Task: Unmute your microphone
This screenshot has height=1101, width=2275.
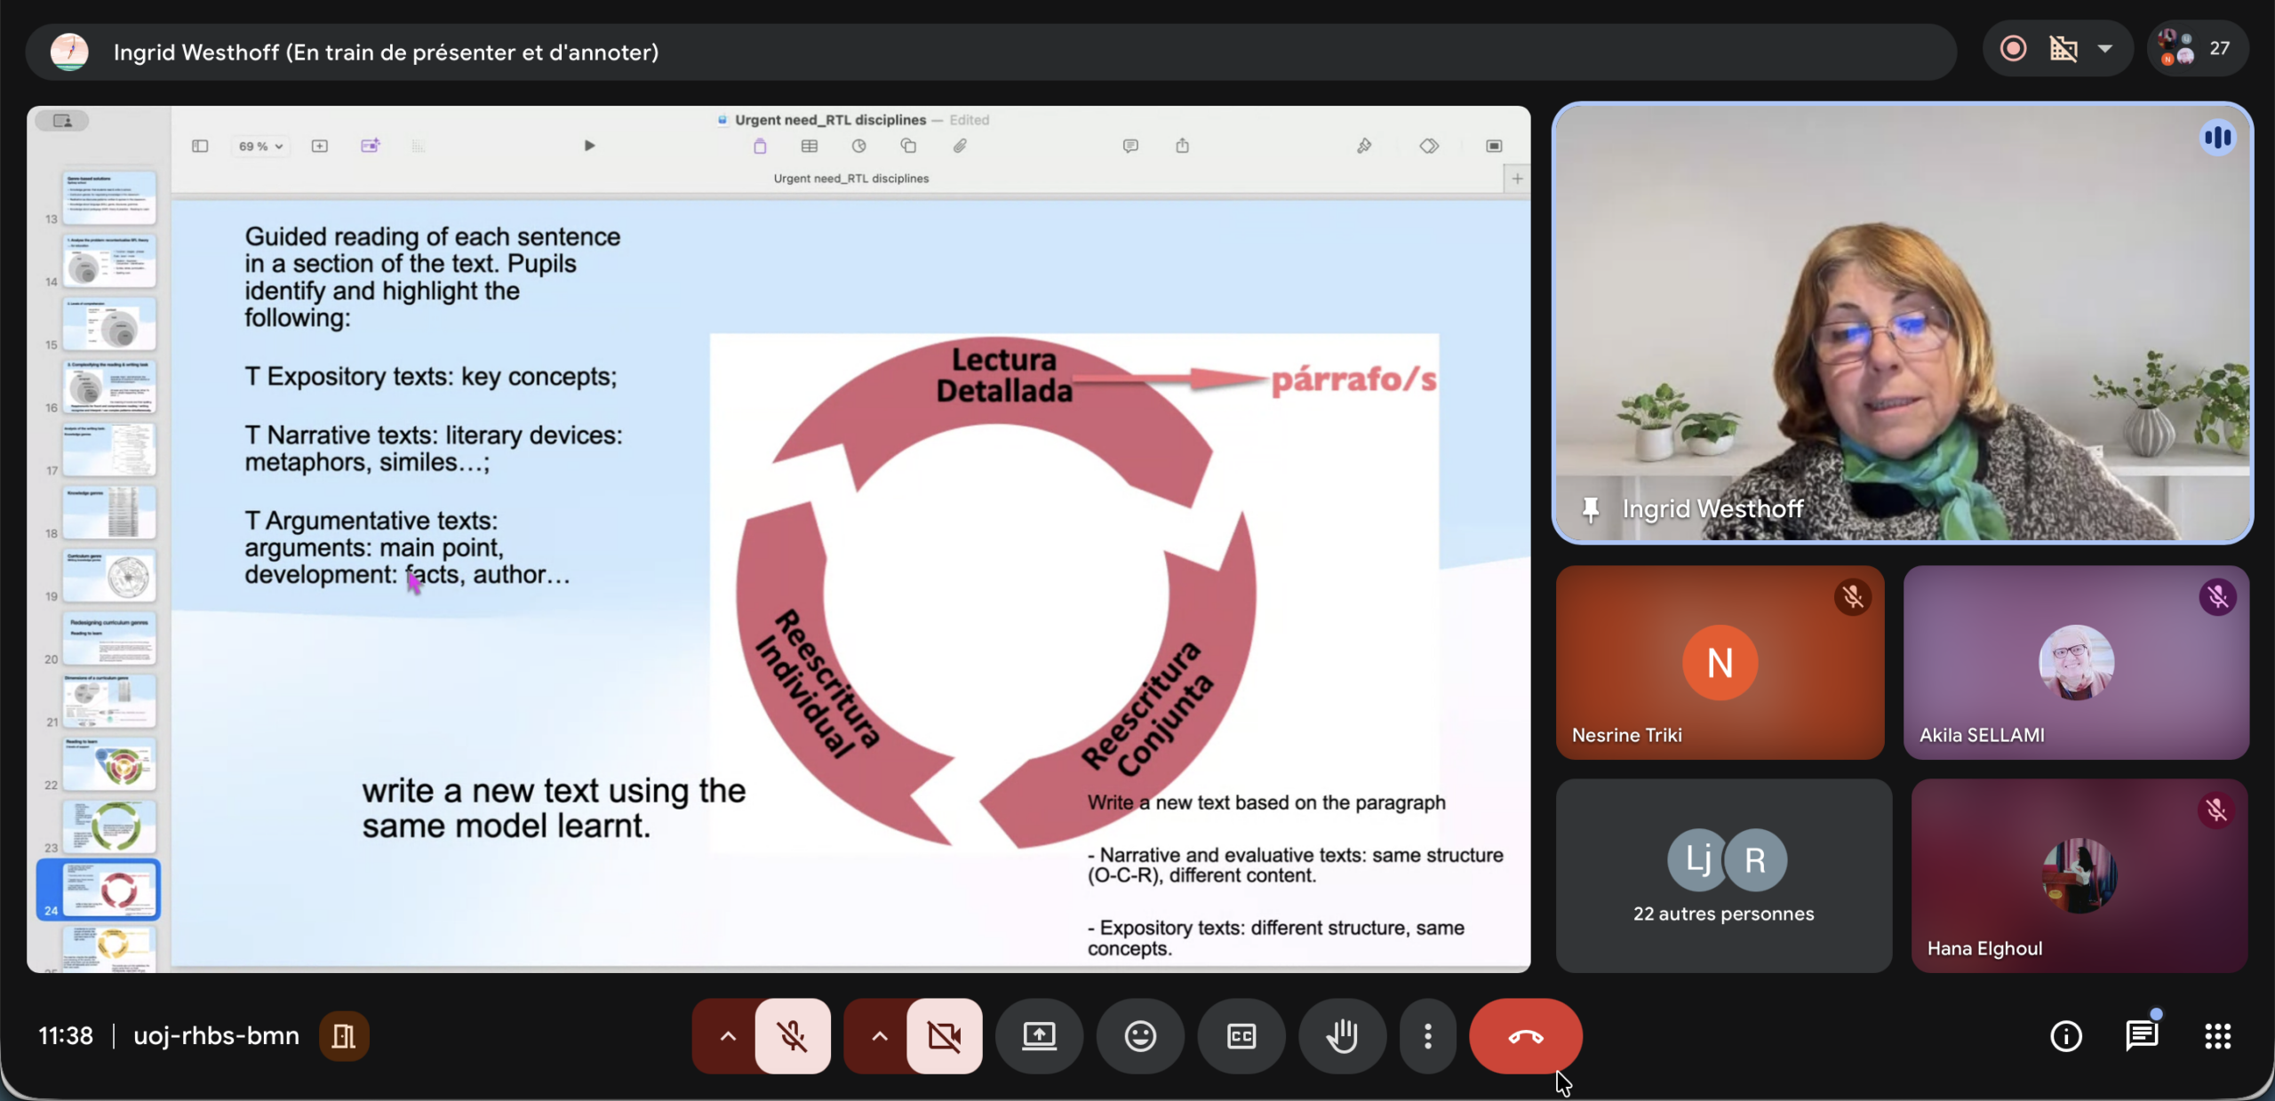Action: (x=792, y=1036)
